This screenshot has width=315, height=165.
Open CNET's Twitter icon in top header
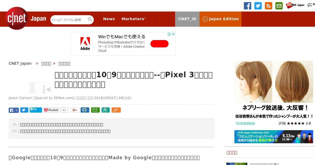(x=258, y=6)
